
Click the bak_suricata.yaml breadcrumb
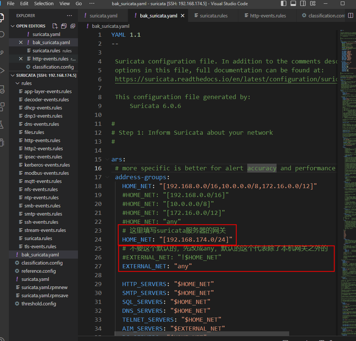tap(111, 26)
